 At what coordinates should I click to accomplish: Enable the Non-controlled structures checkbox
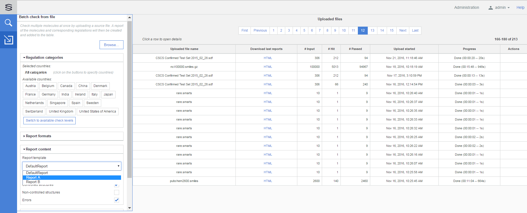[x=117, y=192]
